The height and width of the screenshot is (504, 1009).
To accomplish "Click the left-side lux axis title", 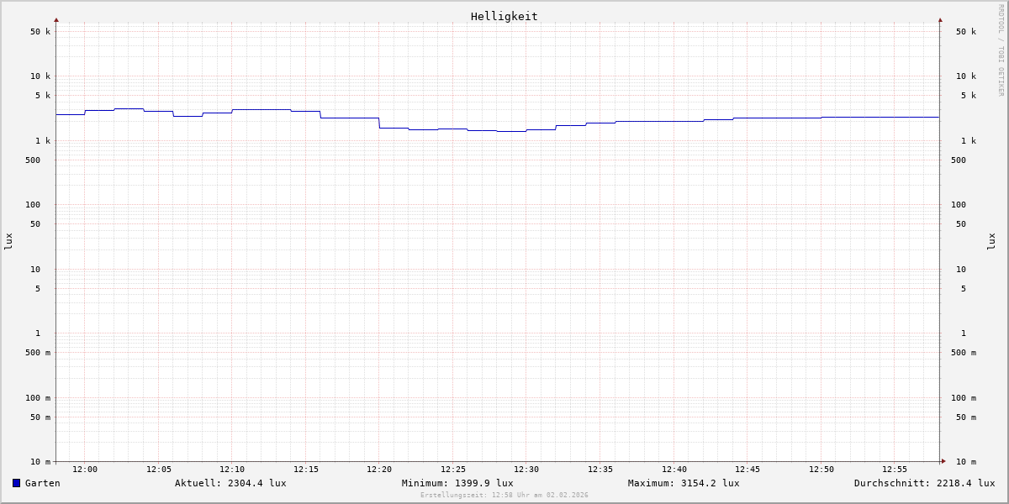I will [8, 242].
